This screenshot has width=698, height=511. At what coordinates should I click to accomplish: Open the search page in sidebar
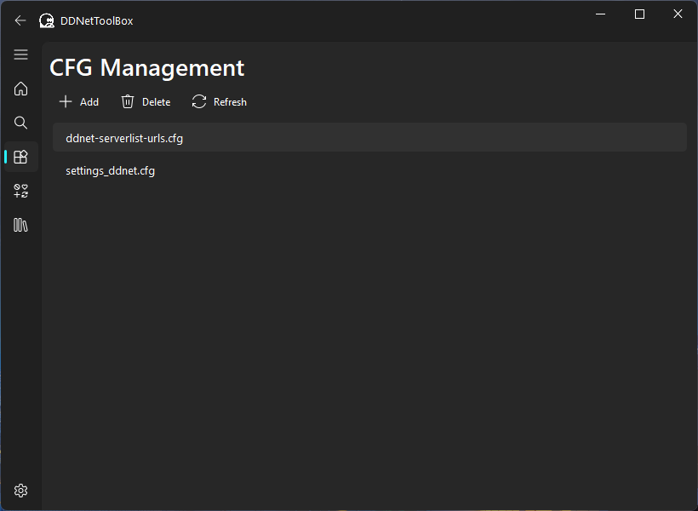[x=21, y=123]
